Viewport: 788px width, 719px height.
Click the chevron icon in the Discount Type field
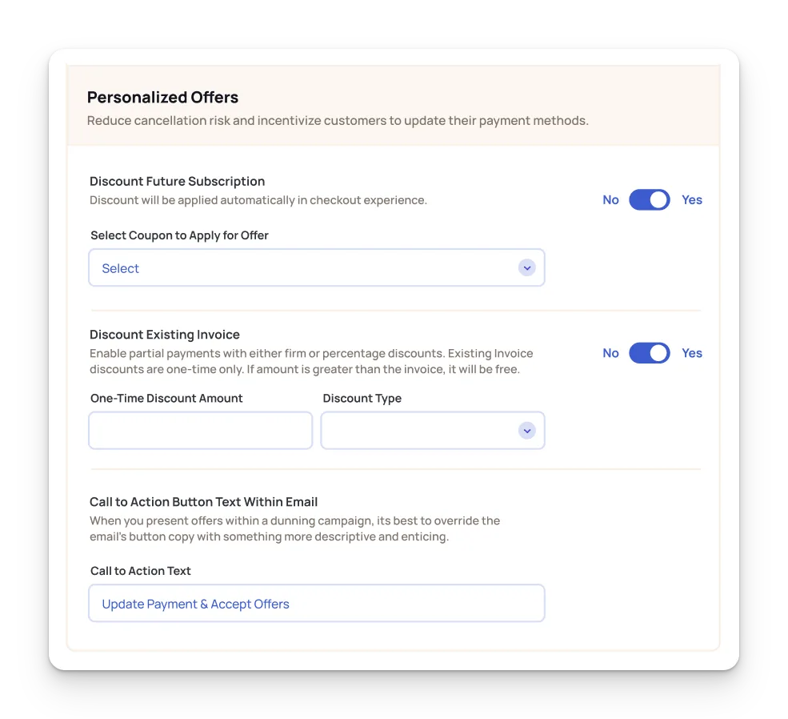point(526,431)
